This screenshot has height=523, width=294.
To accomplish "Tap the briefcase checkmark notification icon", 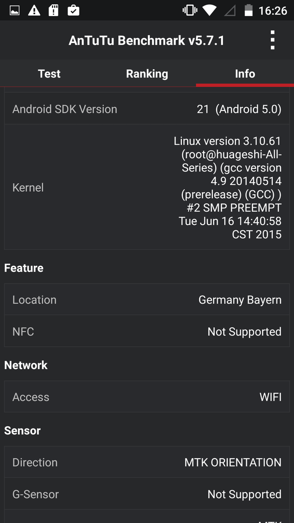I will 73,11.
